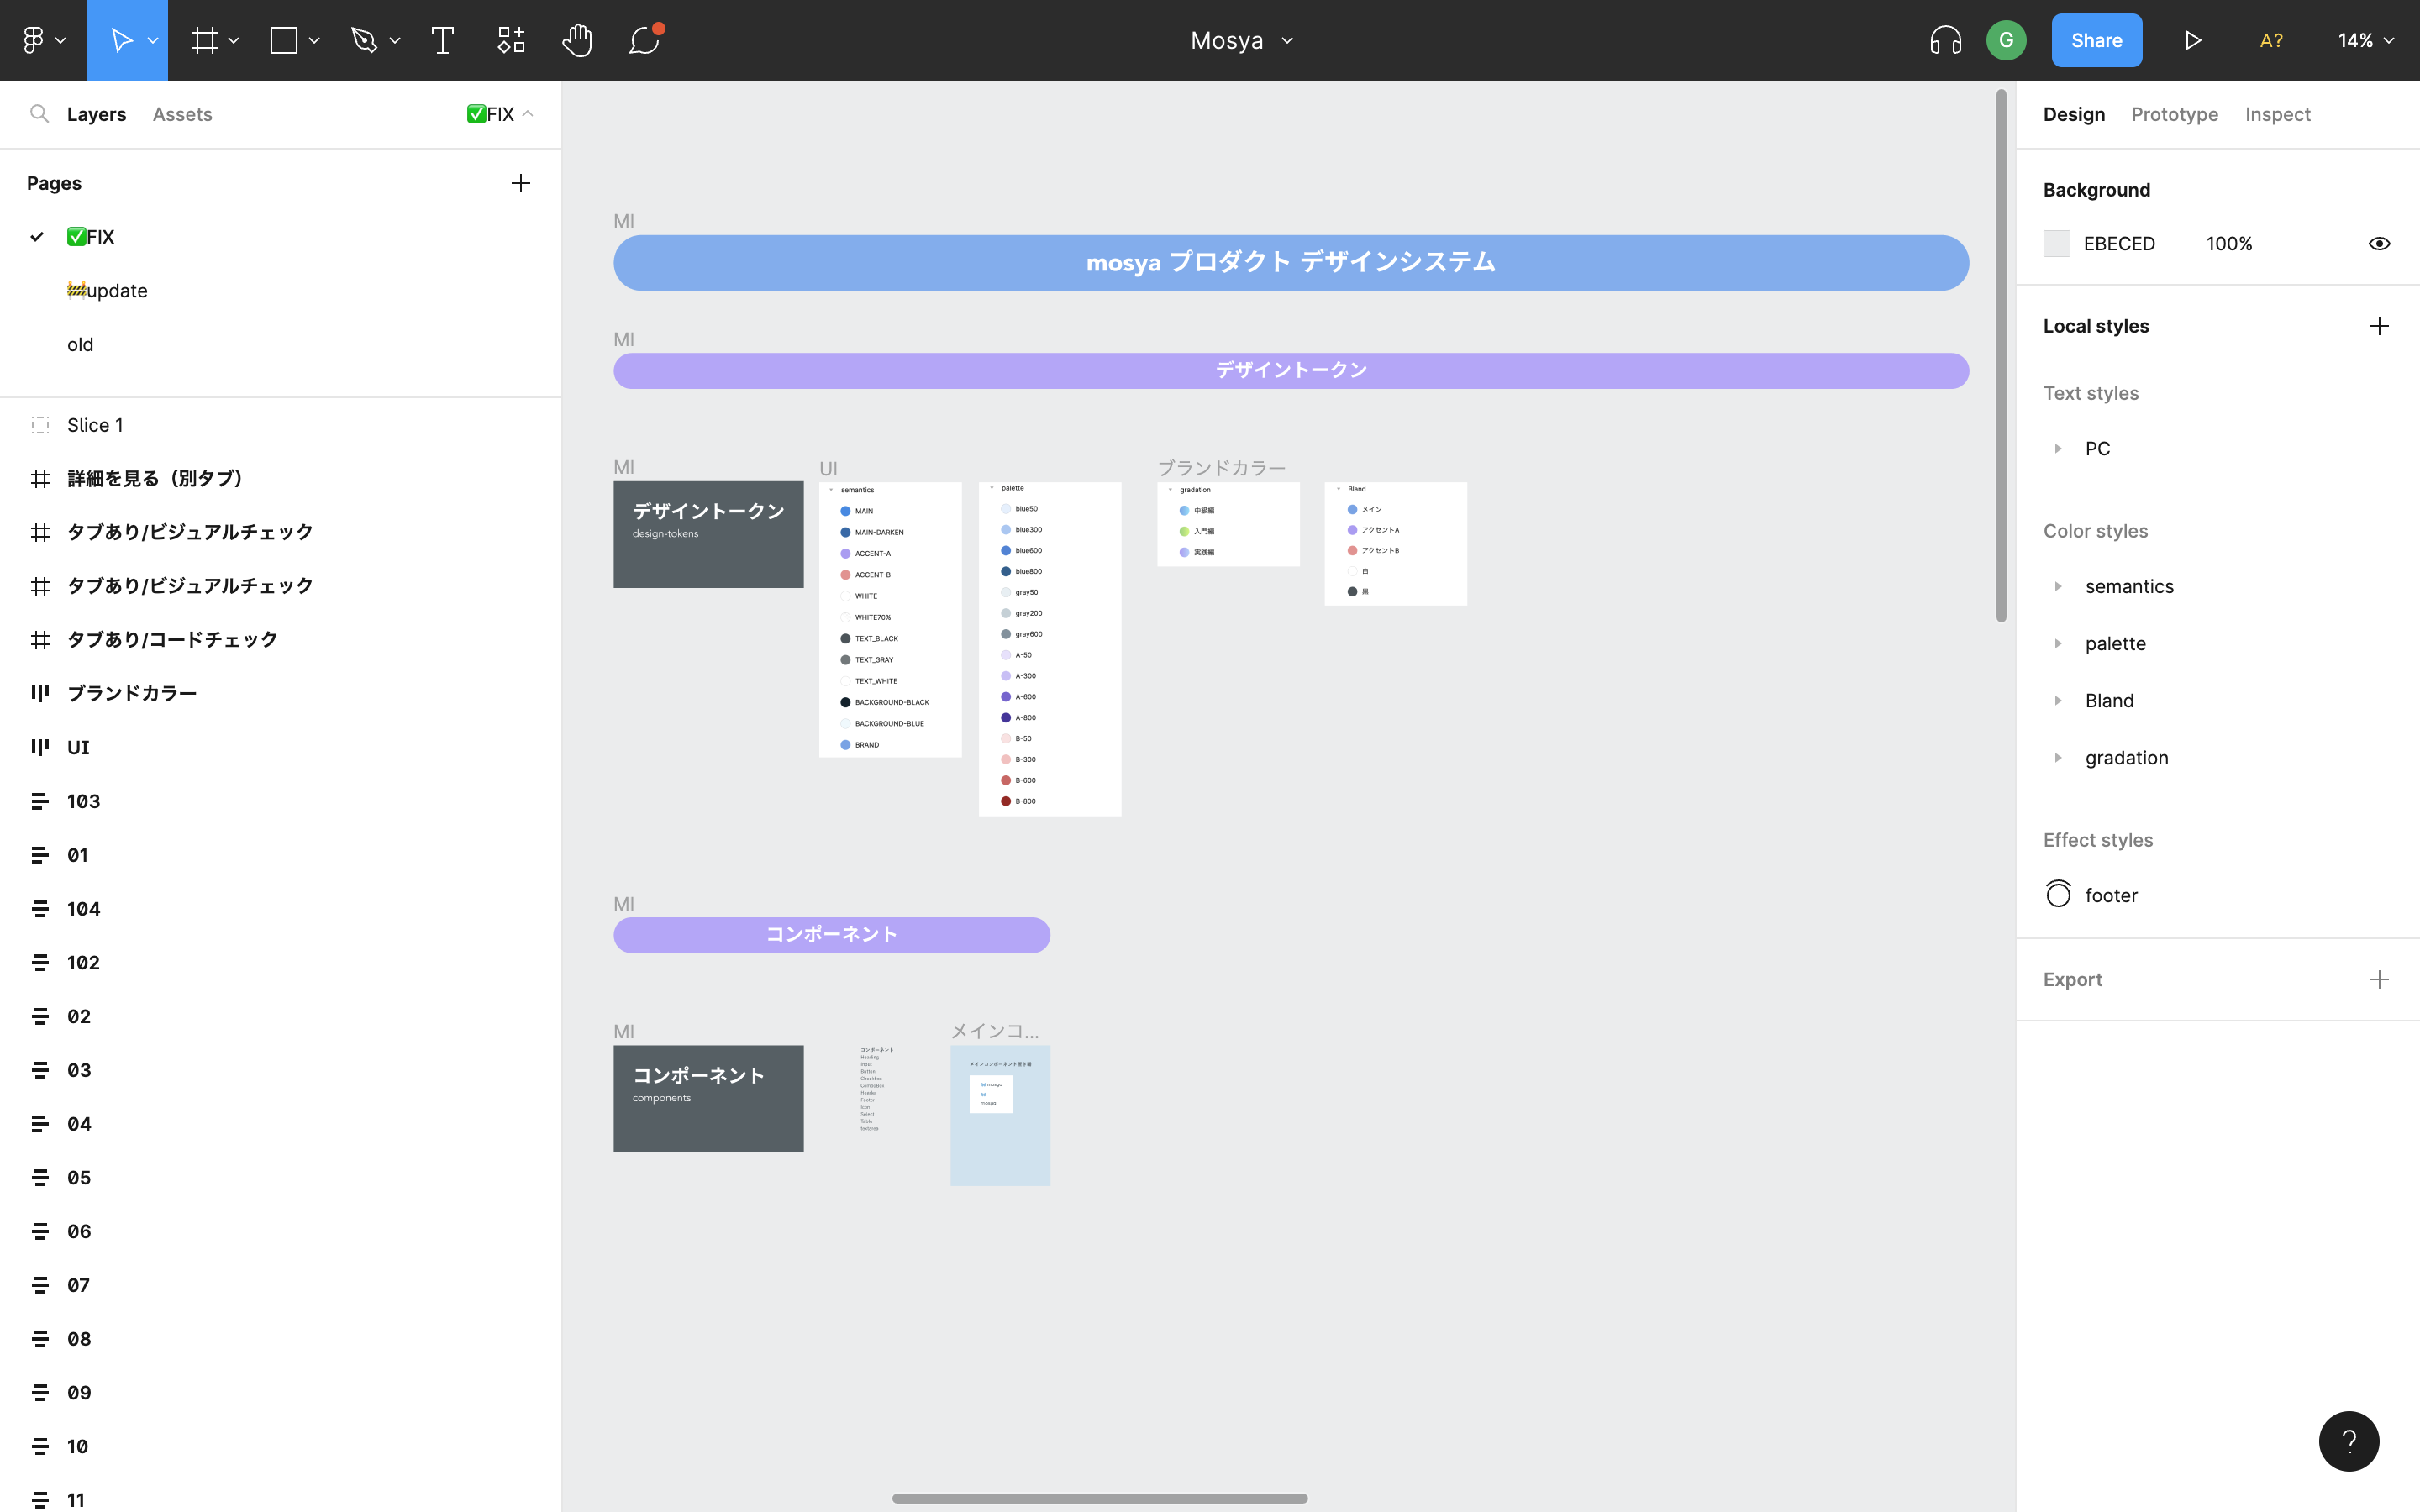The height and width of the screenshot is (1512, 2420).
Task: Click the search icon in the Layers panel
Action: [x=39, y=114]
